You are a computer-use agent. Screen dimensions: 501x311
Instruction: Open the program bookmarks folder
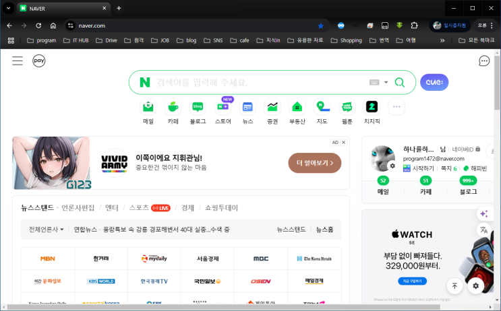point(42,40)
